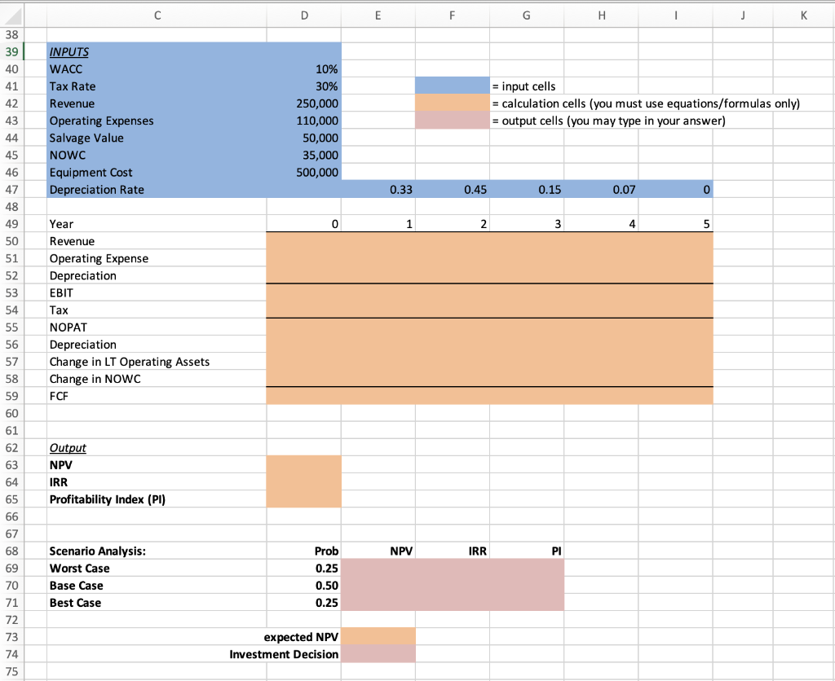Viewport: 835px width, 681px height.
Task: Select column G header
Action: point(527,15)
